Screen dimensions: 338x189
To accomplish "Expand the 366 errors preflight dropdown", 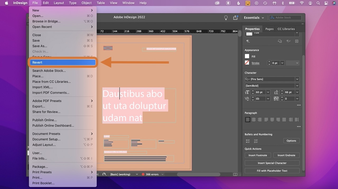I will coord(162,174).
